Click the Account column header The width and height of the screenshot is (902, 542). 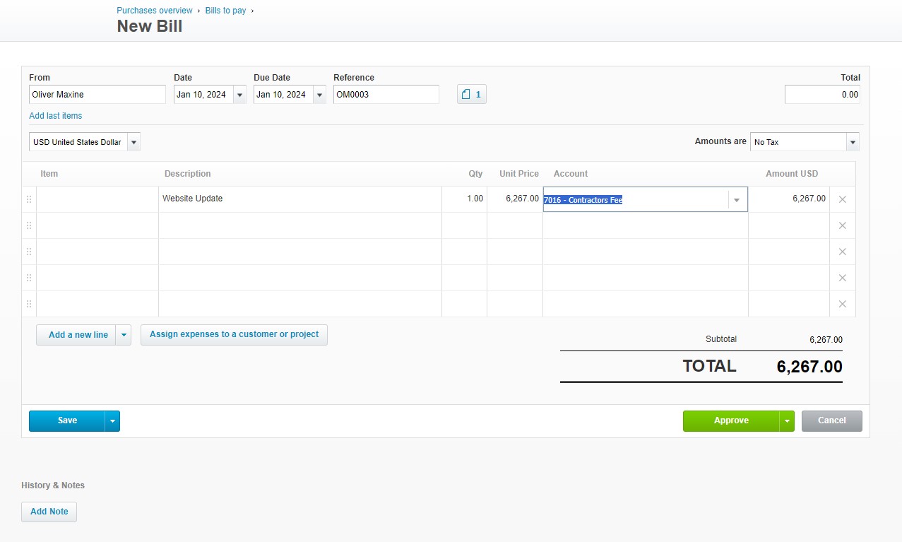pos(571,174)
